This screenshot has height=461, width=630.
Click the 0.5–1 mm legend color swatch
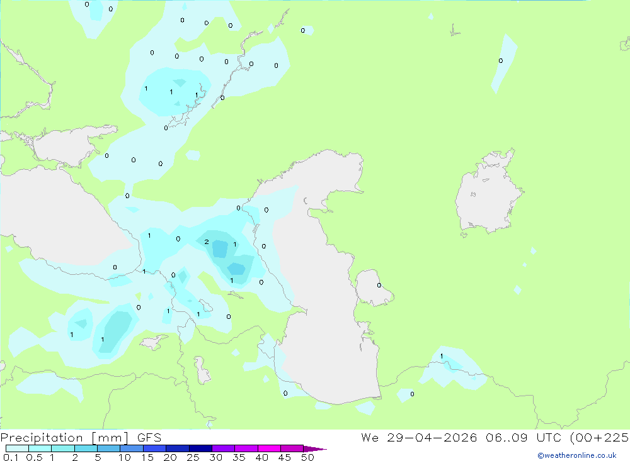40,448
